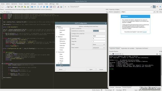Switch to the Historique tab

point(118,87)
